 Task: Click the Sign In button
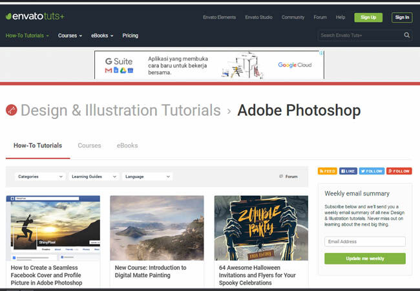(x=402, y=17)
